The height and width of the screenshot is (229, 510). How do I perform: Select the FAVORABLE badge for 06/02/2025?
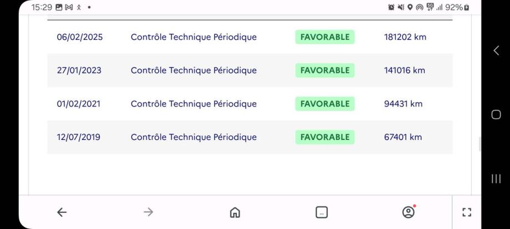pyautogui.click(x=325, y=37)
